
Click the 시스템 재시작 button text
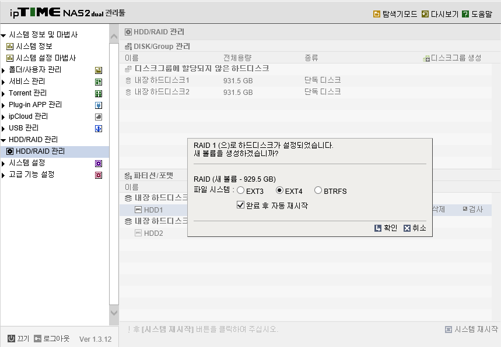pos(476,329)
